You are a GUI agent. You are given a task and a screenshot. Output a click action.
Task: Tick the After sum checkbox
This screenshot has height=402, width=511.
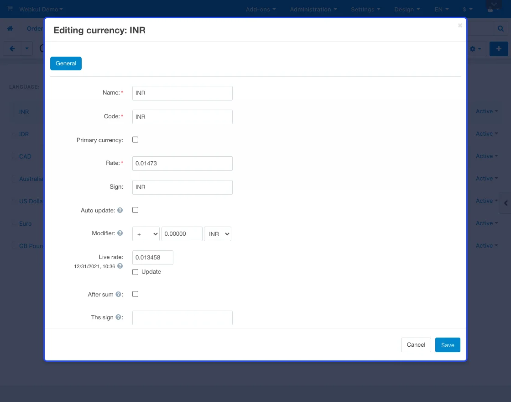tap(135, 294)
